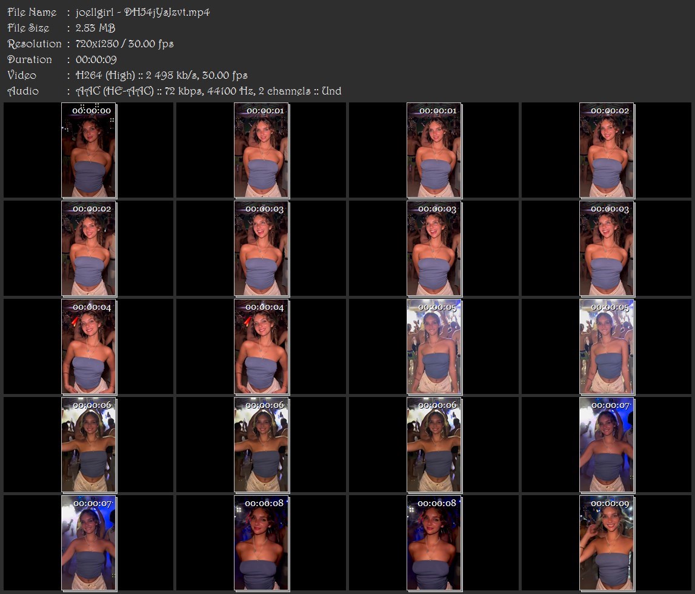
Task: Select the left-most of the two 00:00:08 thumbnails
Action: (x=262, y=543)
